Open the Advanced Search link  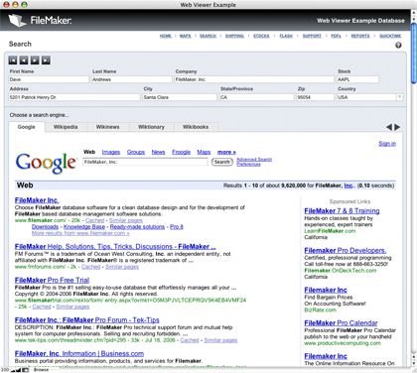[x=254, y=160]
